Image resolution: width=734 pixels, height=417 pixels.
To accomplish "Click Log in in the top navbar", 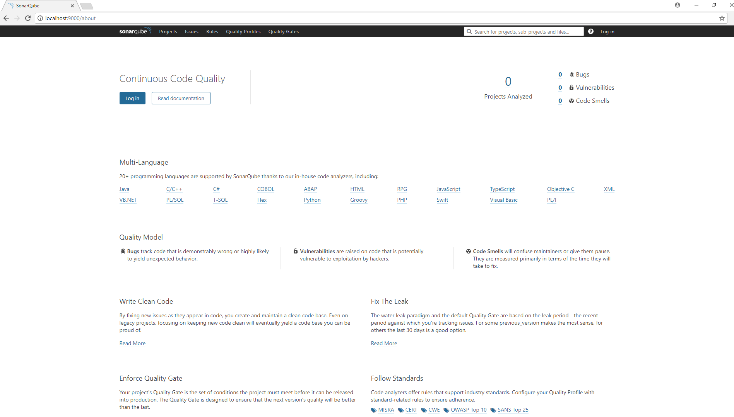I will point(607,32).
